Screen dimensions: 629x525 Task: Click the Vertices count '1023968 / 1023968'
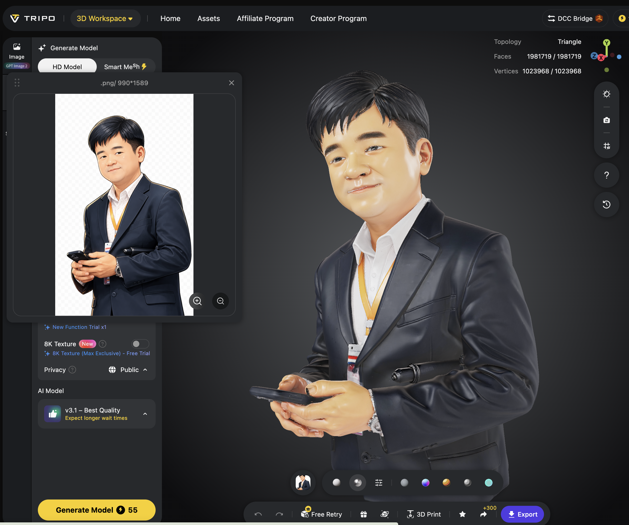pos(552,71)
